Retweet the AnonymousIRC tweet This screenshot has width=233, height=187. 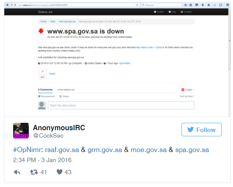click(x=34, y=172)
